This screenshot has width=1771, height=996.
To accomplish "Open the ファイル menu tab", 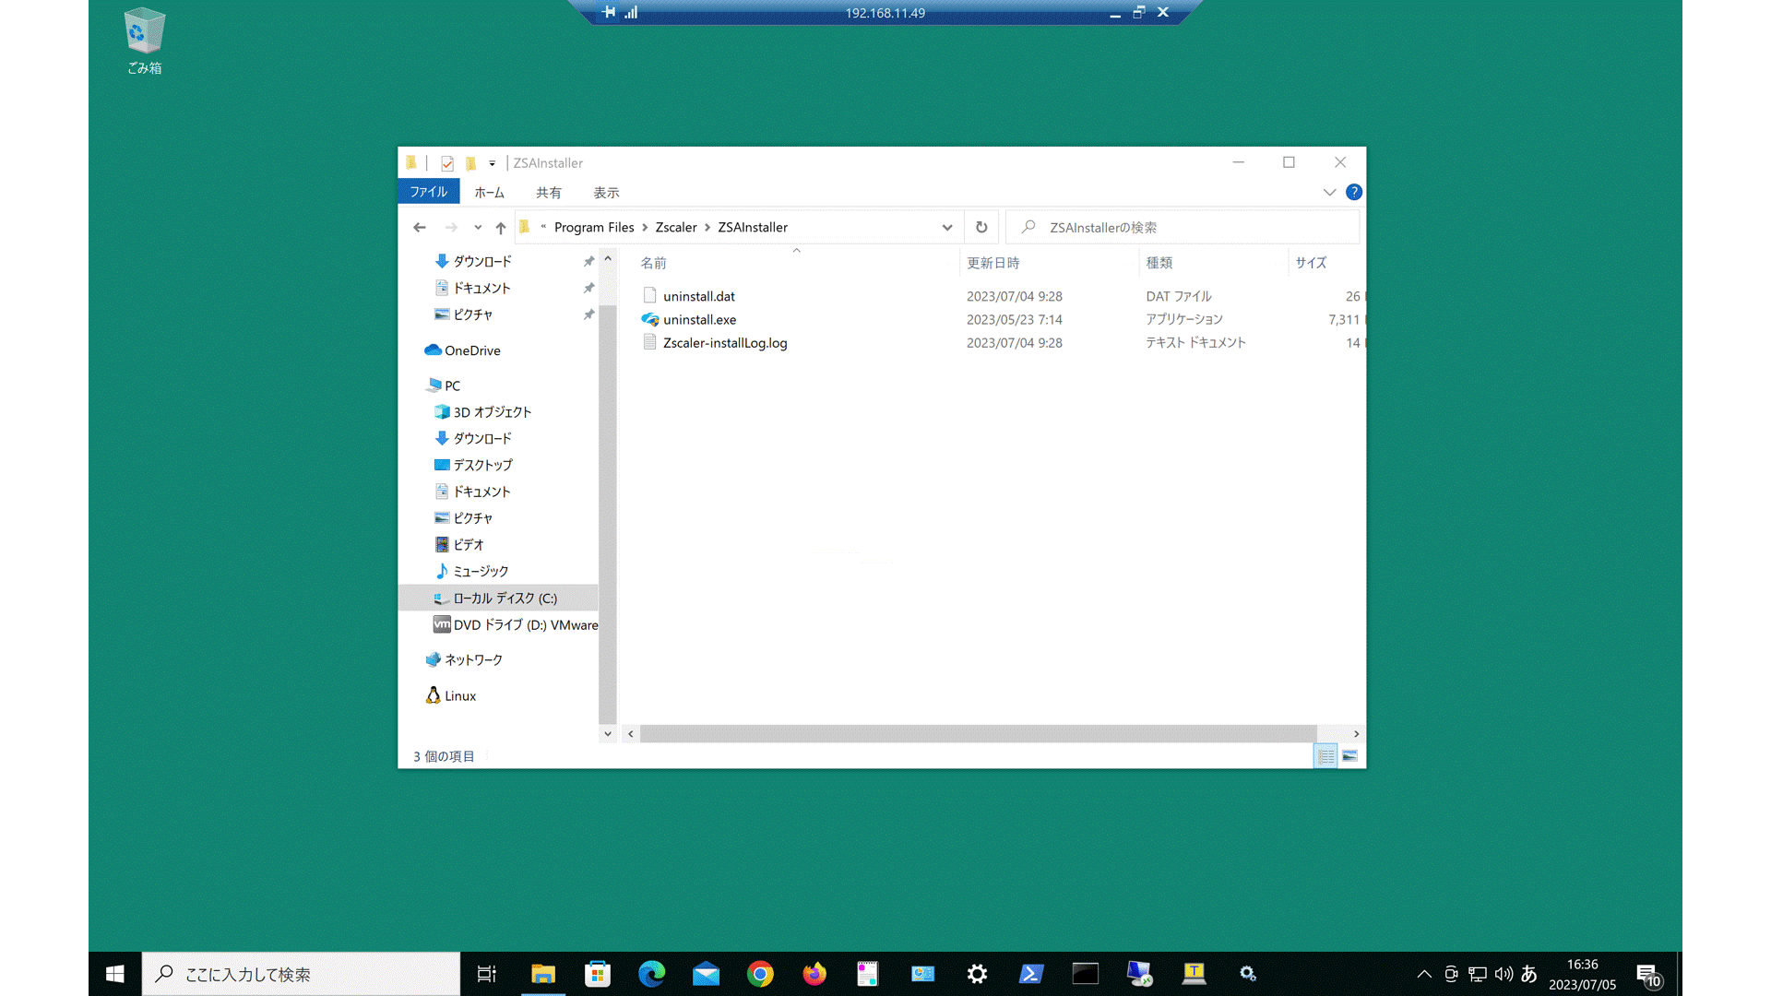I will (428, 192).
